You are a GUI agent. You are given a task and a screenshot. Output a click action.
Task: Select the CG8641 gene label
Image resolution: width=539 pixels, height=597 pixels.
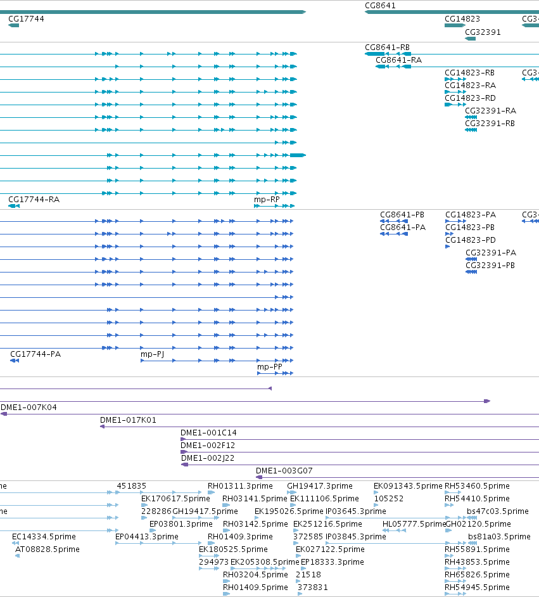tap(380, 5)
